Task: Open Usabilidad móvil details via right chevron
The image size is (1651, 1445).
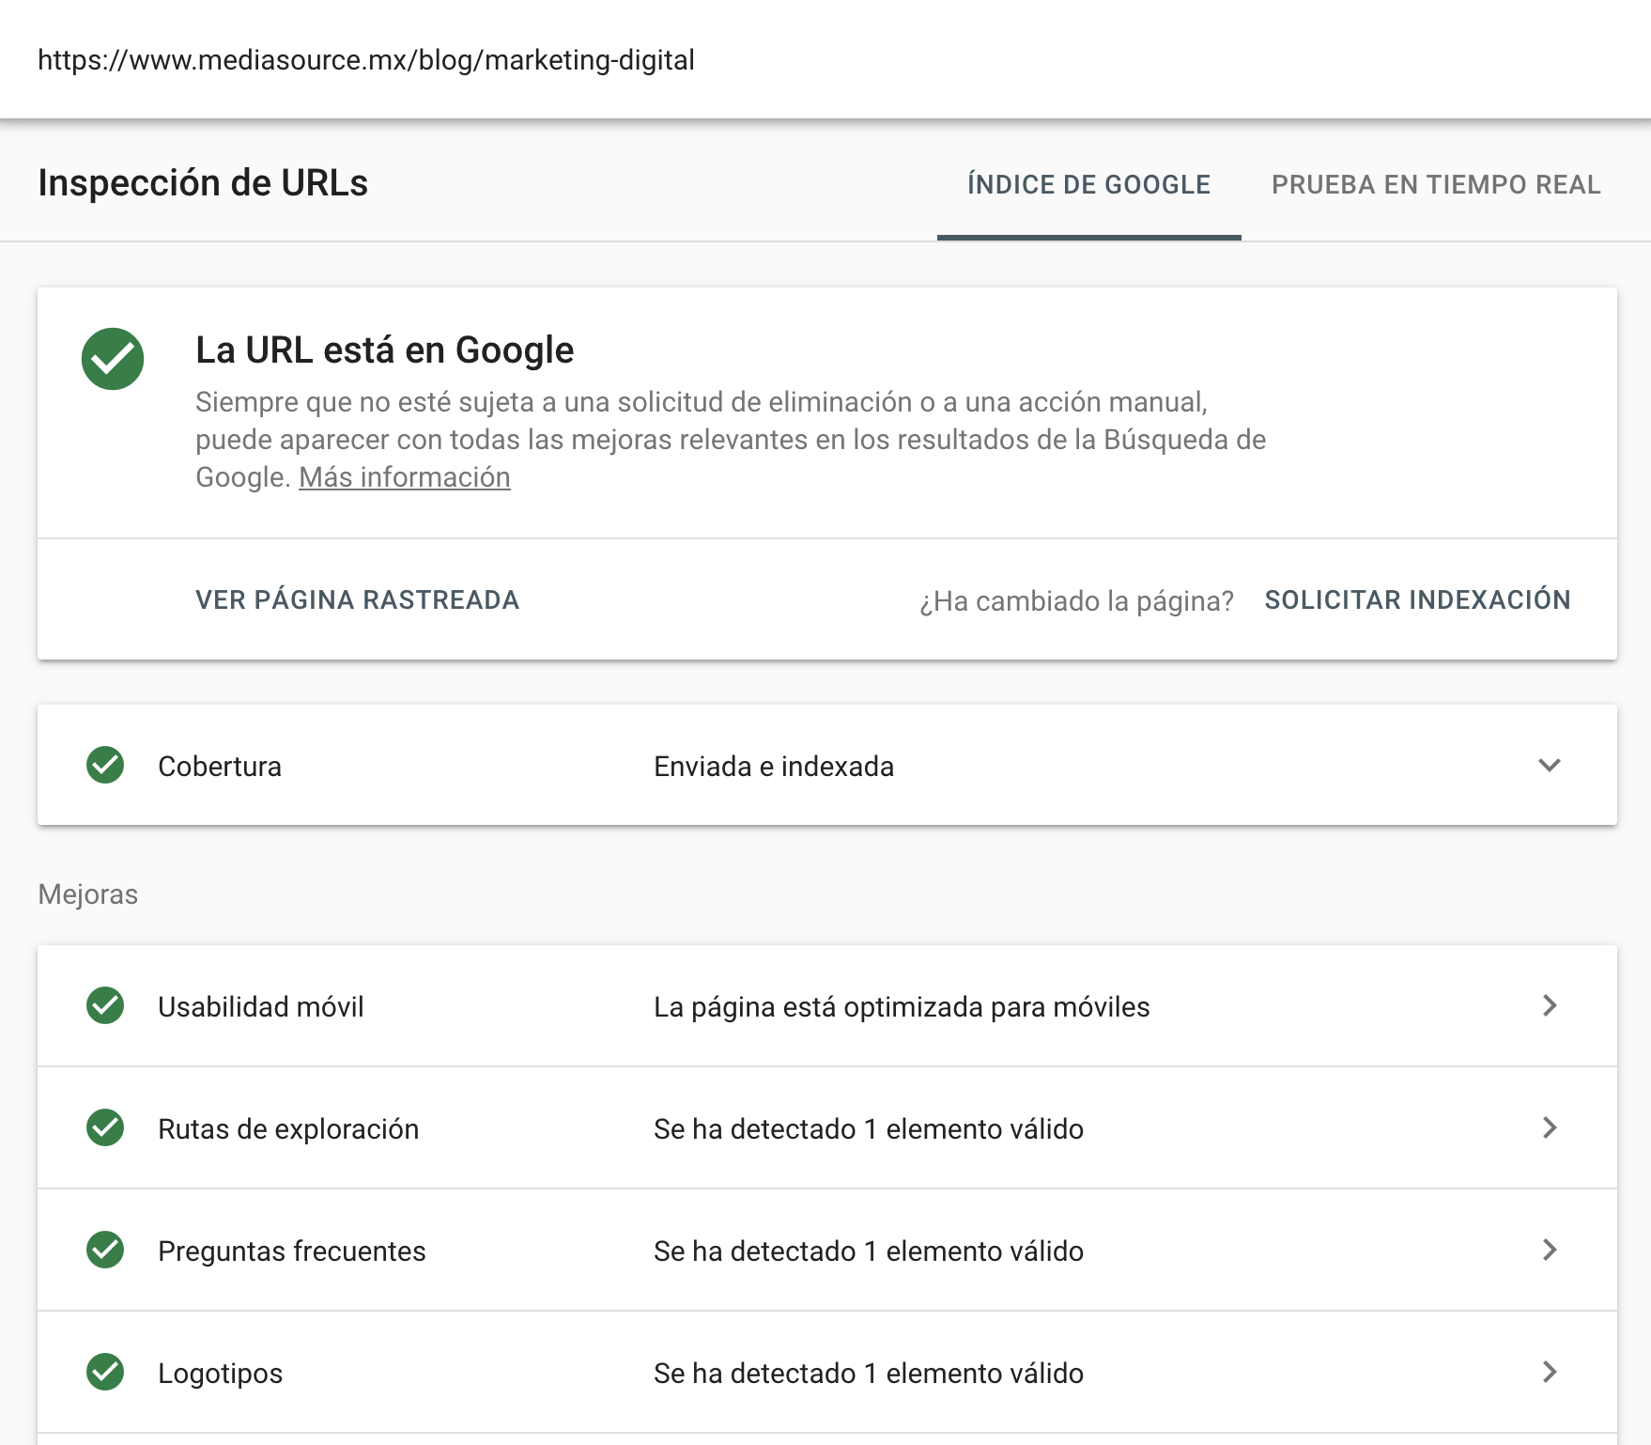Action: pos(1549,1006)
